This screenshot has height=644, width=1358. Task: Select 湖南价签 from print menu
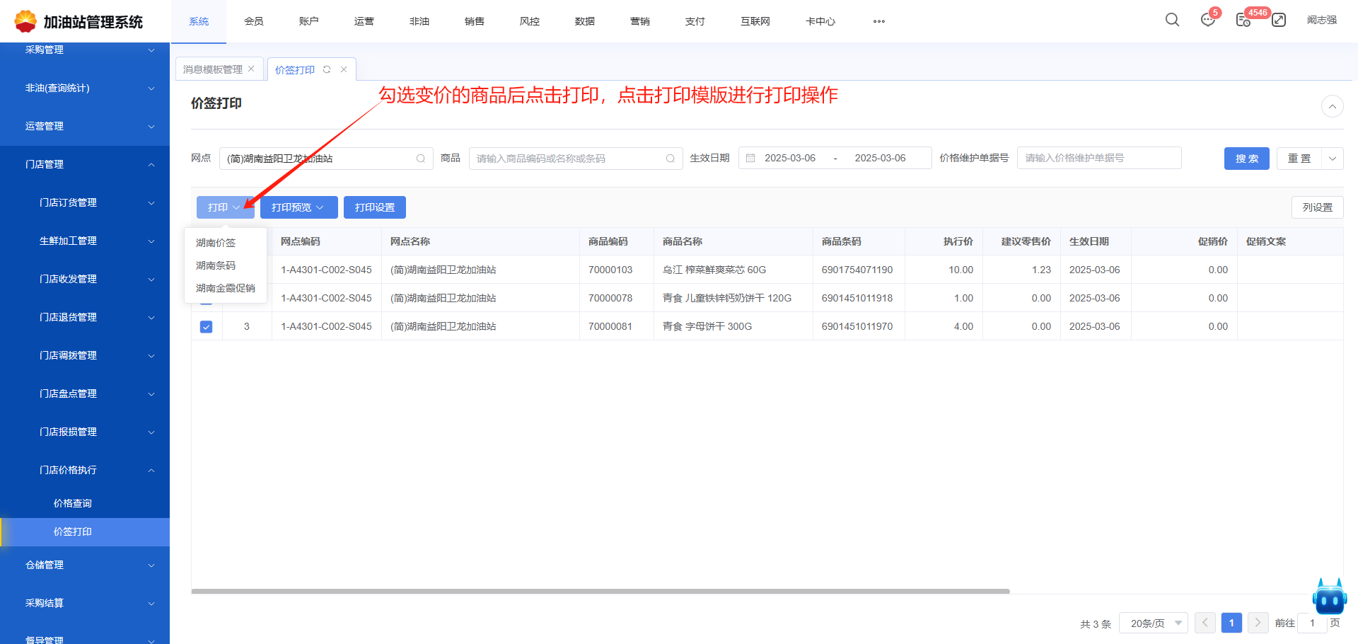tap(216, 243)
